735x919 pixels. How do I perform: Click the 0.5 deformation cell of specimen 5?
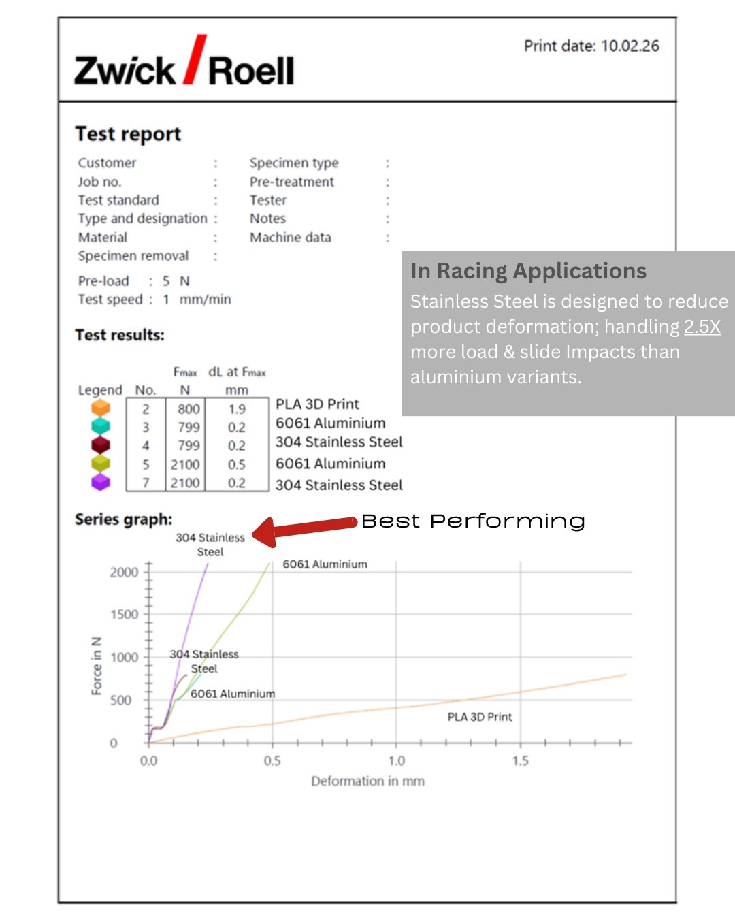237,464
